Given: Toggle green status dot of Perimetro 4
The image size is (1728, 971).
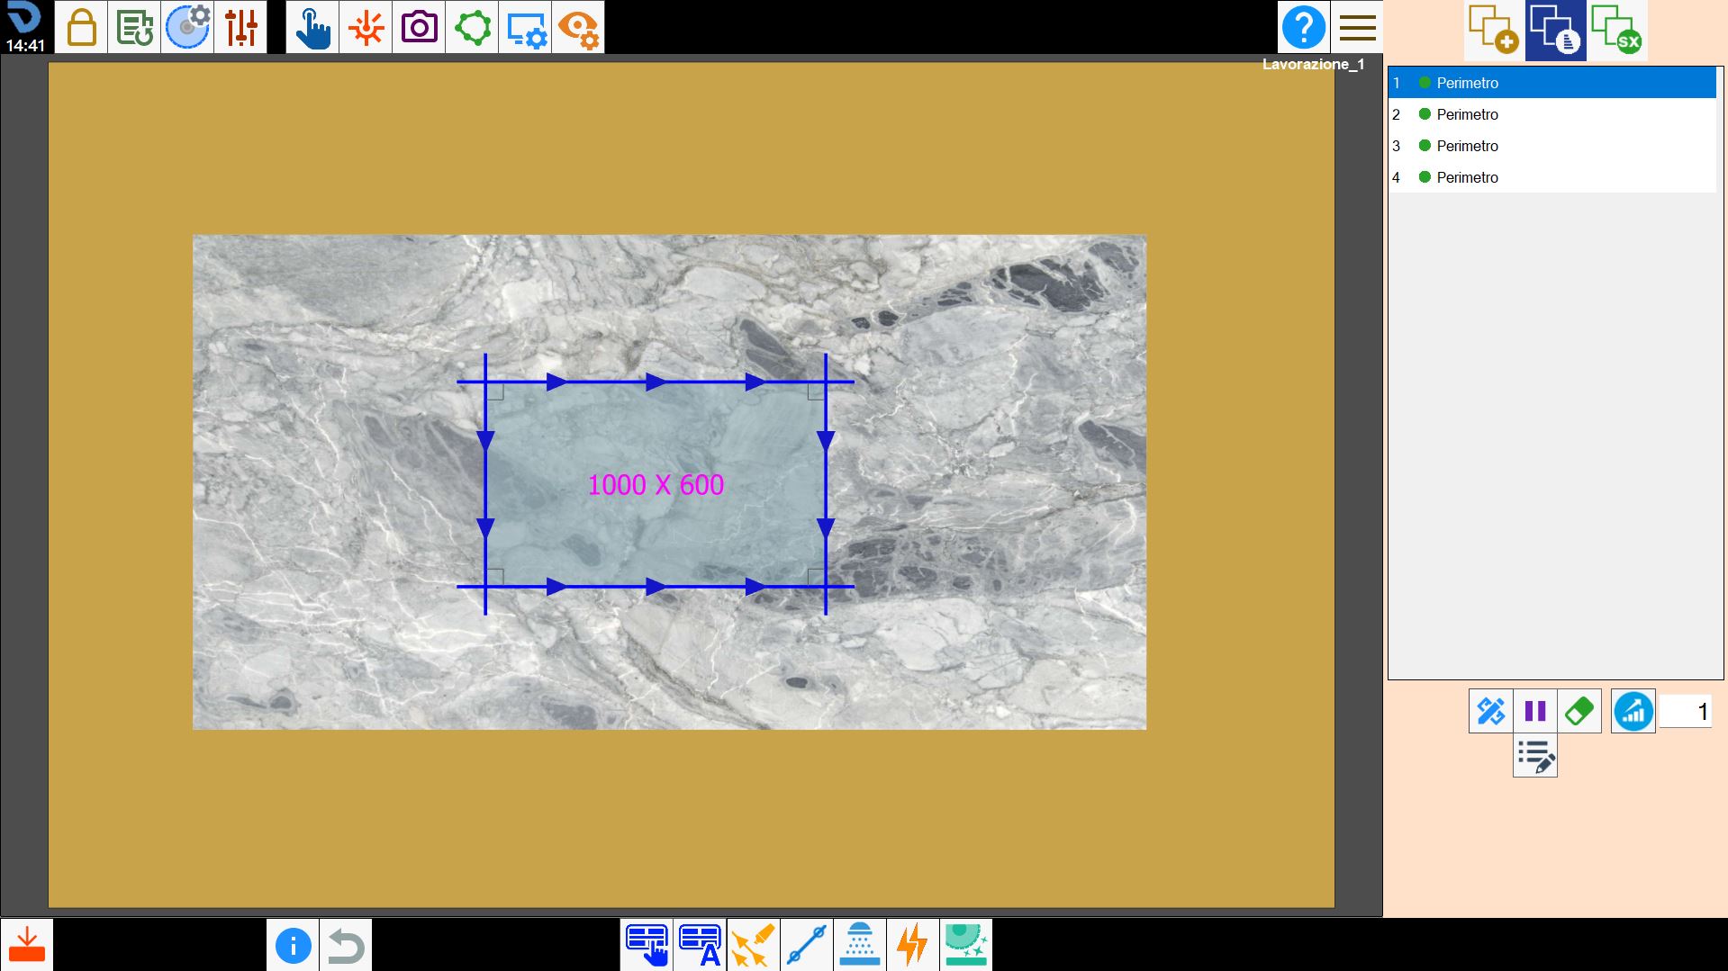Looking at the screenshot, I should click(1425, 177).
